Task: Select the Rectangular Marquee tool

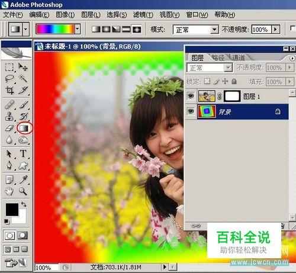Action: 9,67
